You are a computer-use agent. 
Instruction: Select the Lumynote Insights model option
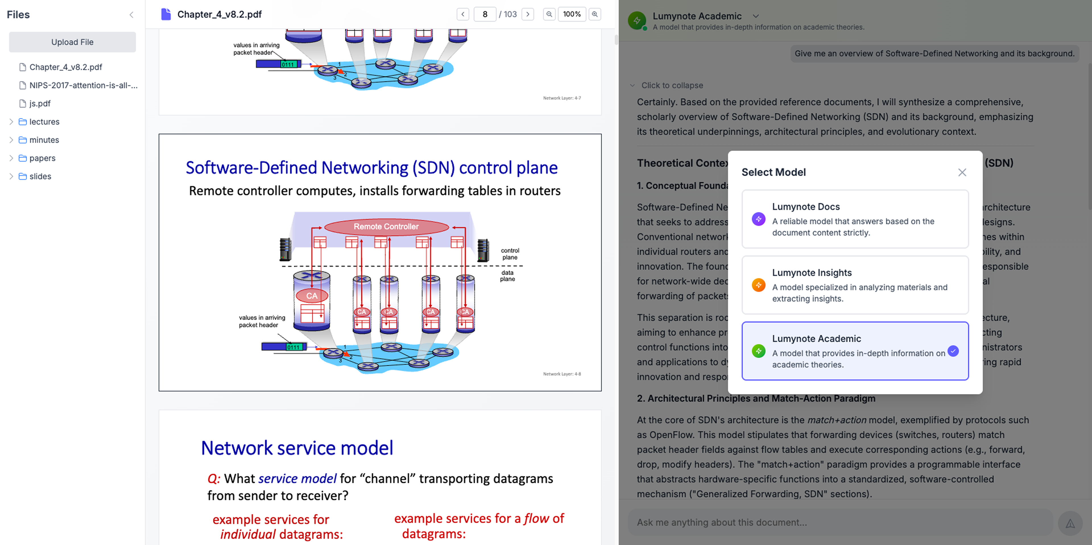[855, 285]
